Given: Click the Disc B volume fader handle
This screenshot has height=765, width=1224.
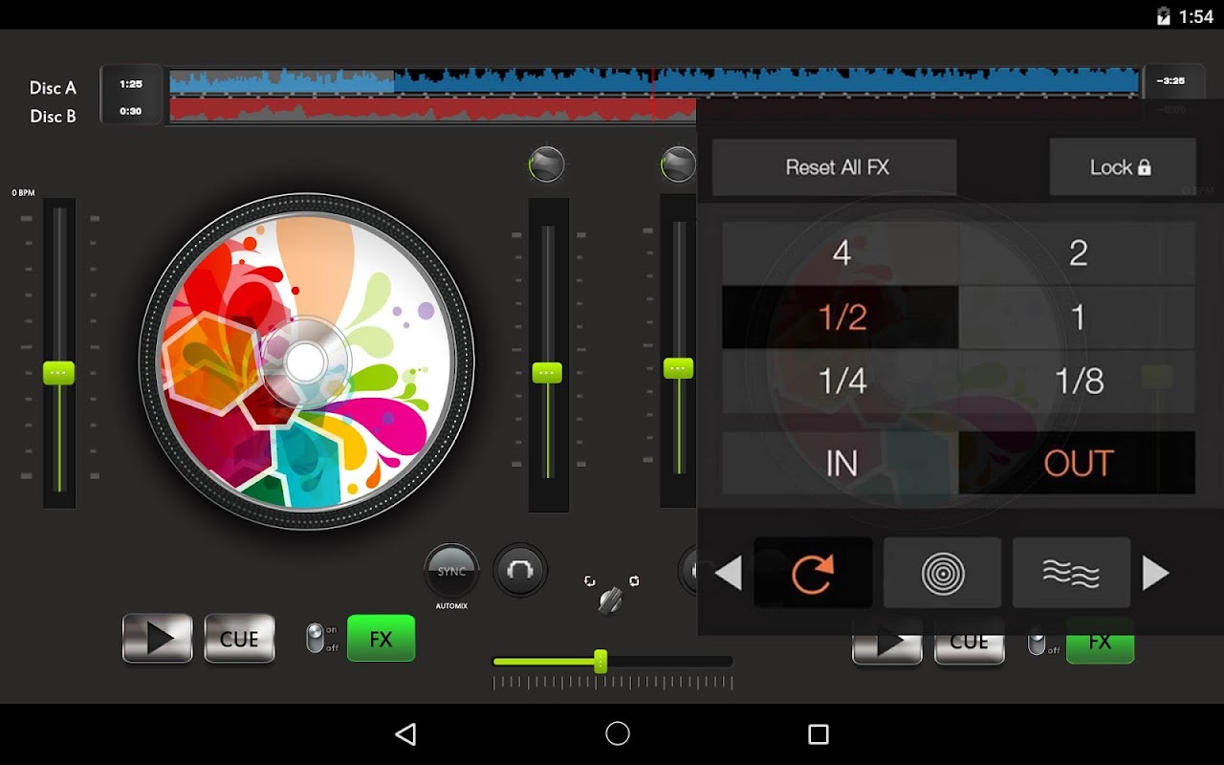Looking at the screenshot, I should [x=678, y=367].
